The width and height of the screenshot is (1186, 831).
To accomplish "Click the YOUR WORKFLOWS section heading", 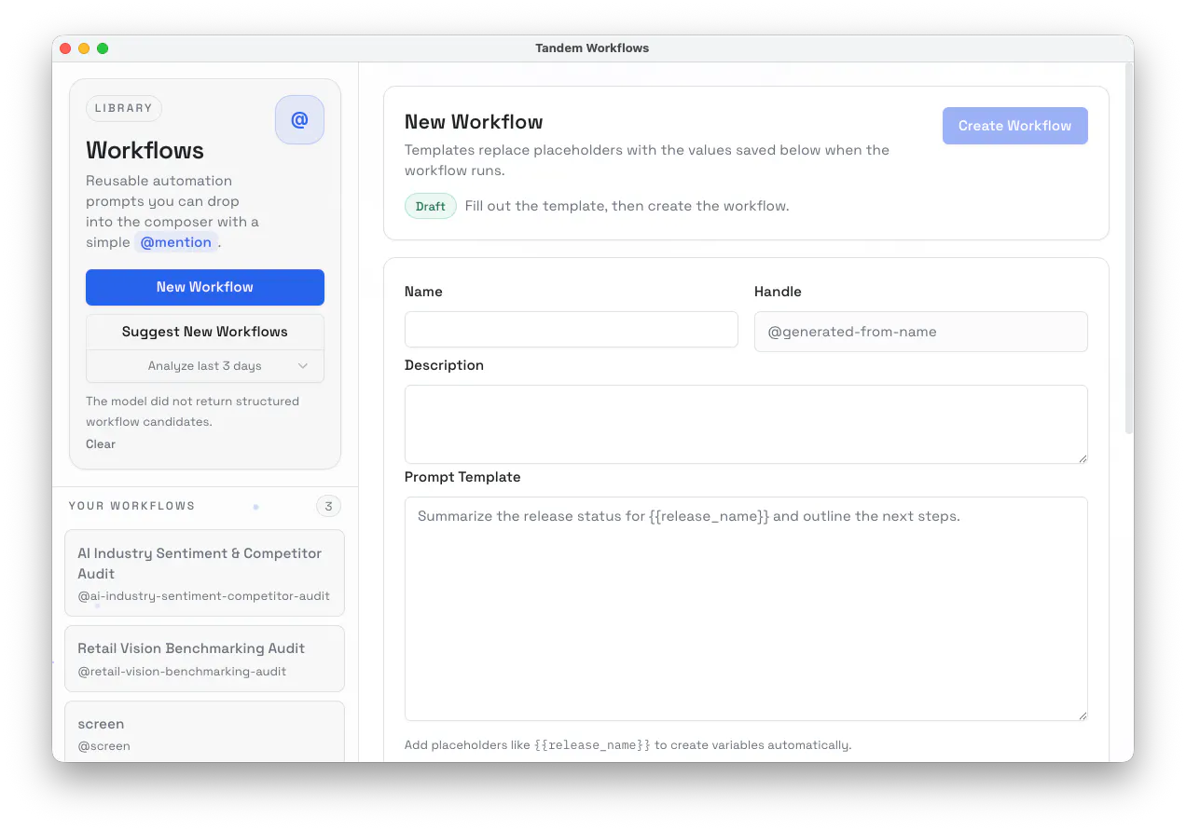I will (x=131, y=506).
